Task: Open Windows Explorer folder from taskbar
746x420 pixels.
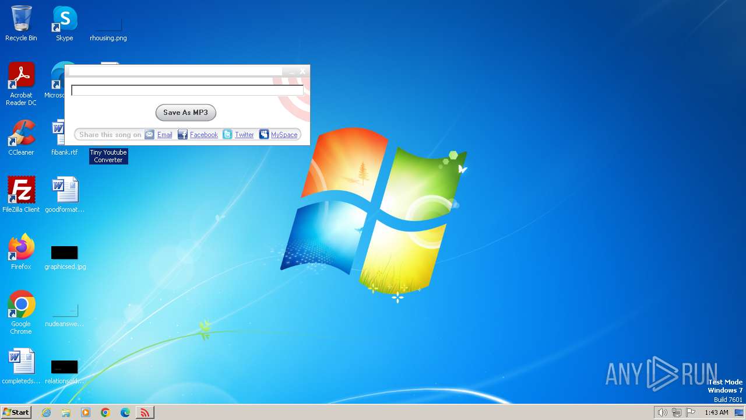Action: (66, 412)
